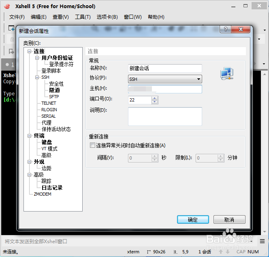The height and width of the screenshot is (257, 269).
Task: Select SFTP in category tree
Action: (54, 97)
